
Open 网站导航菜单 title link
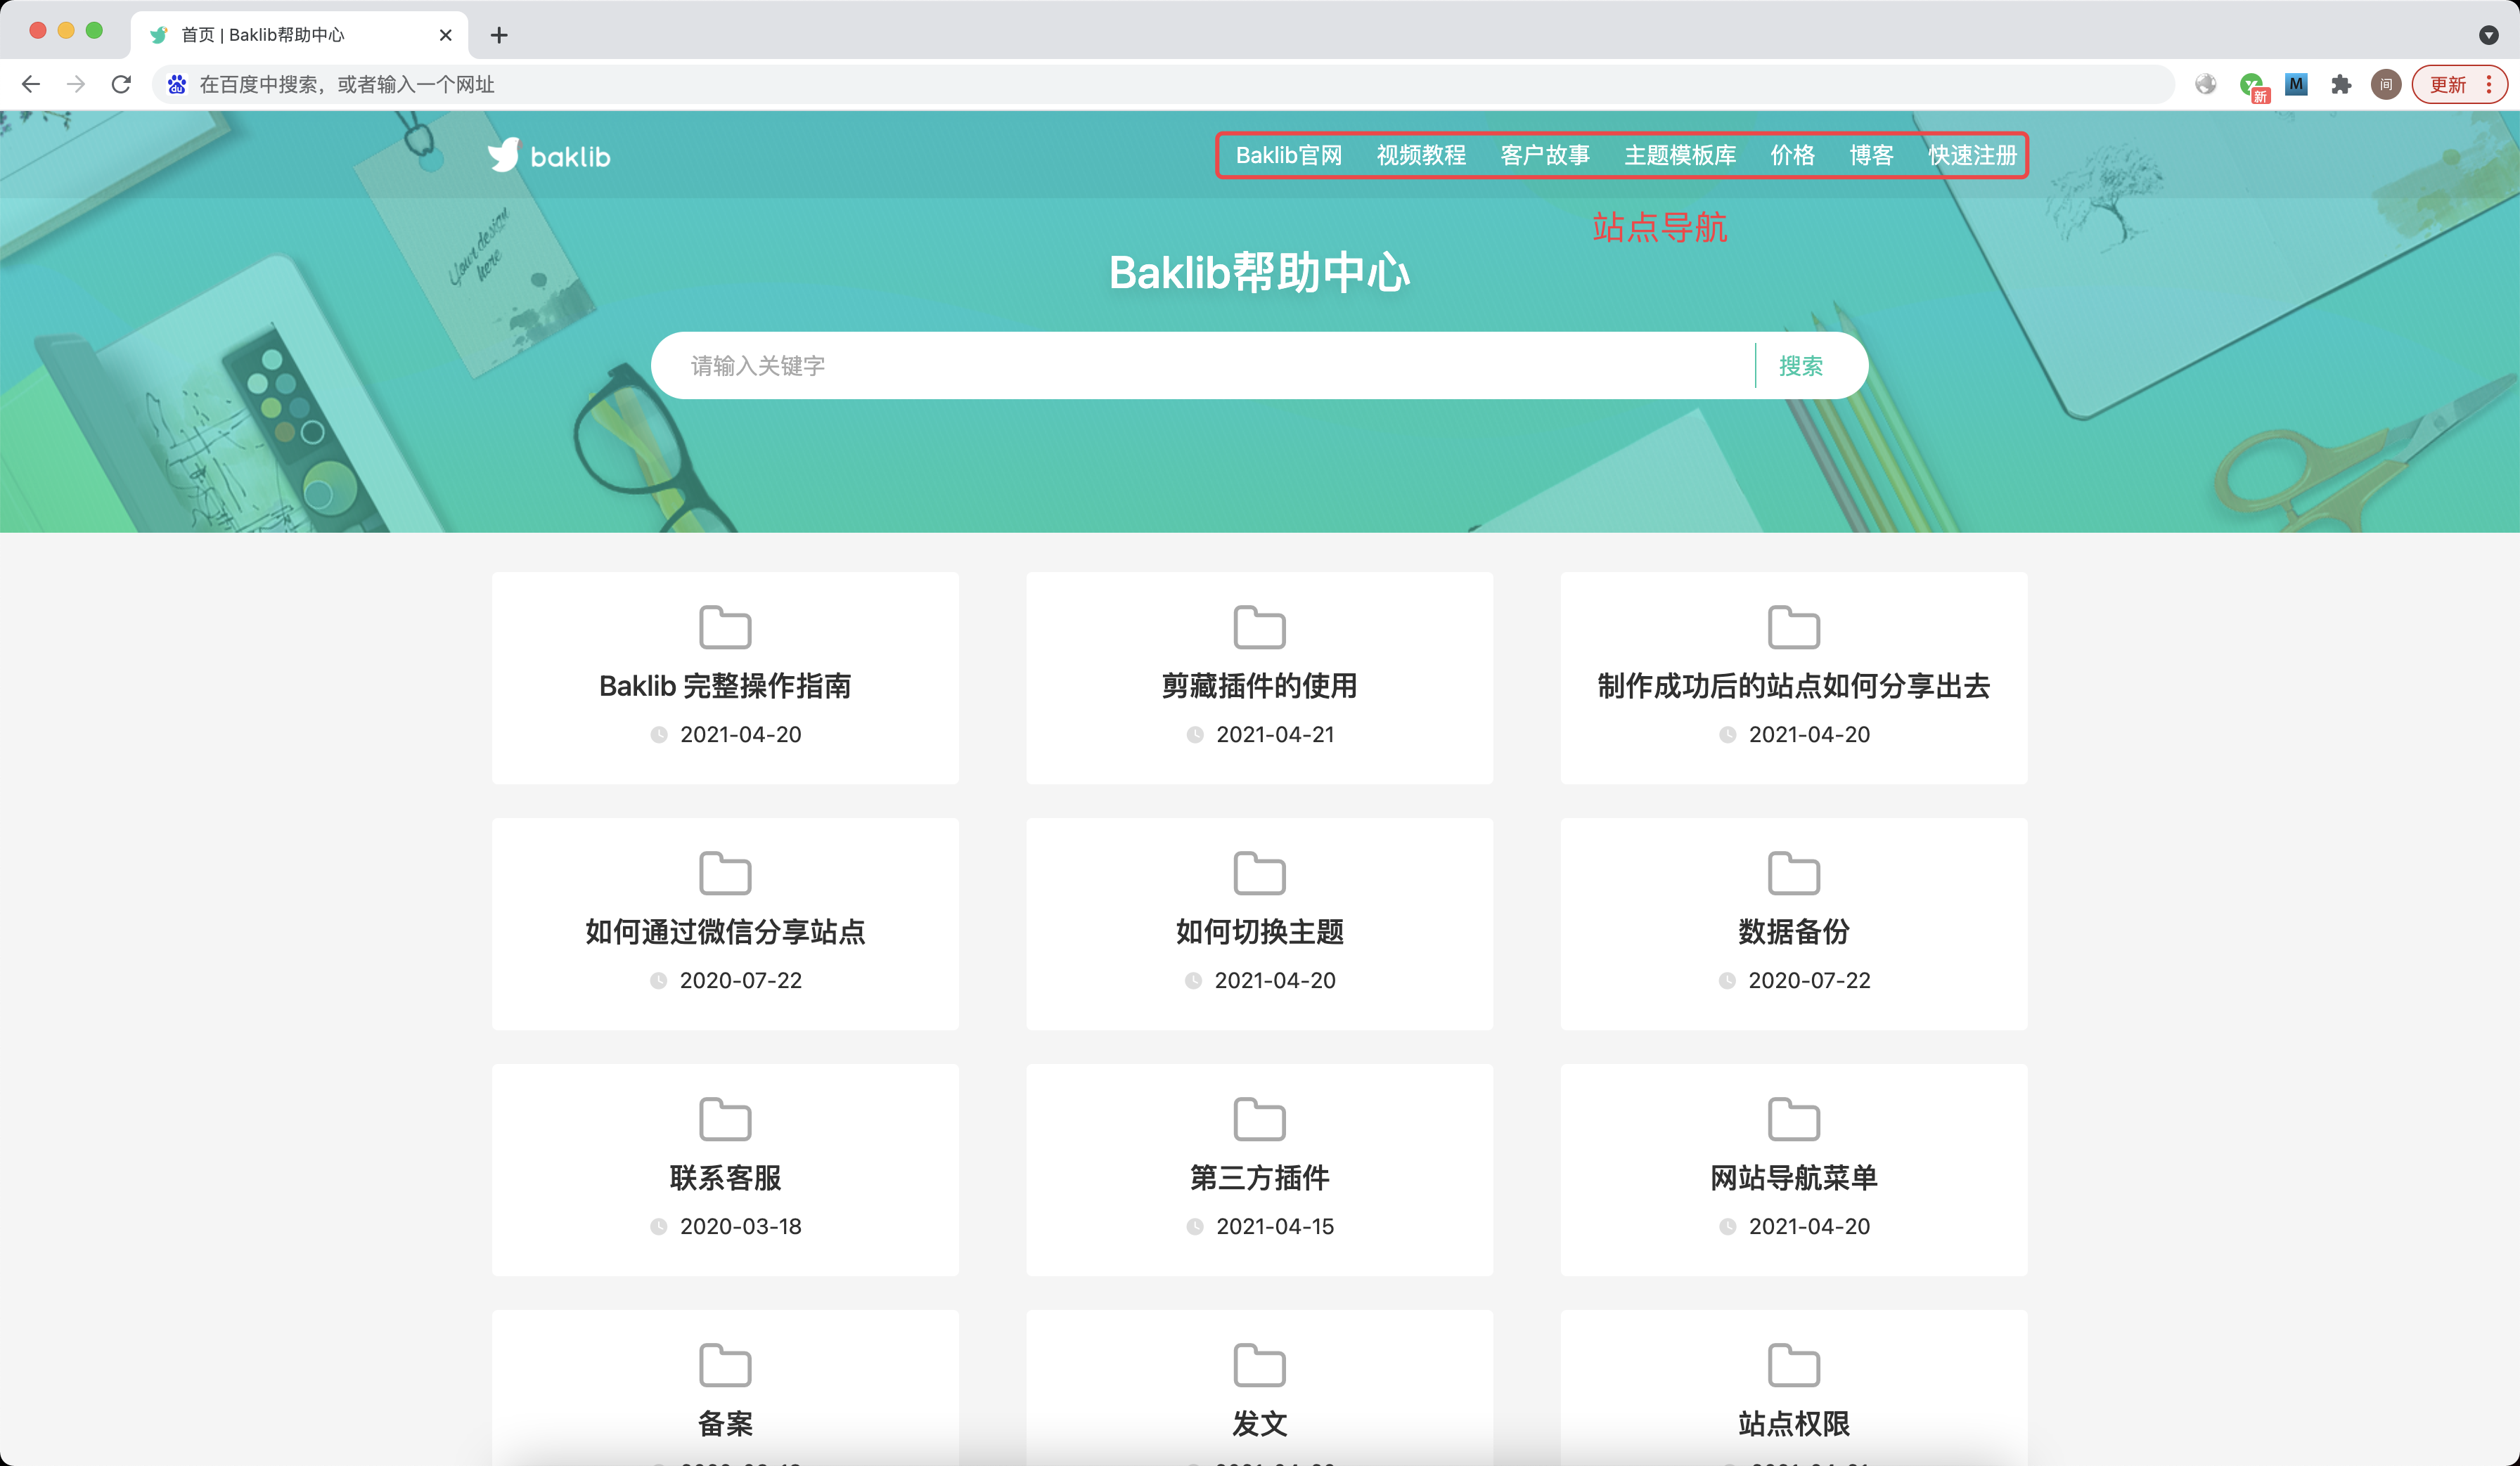[1794, 1177]
